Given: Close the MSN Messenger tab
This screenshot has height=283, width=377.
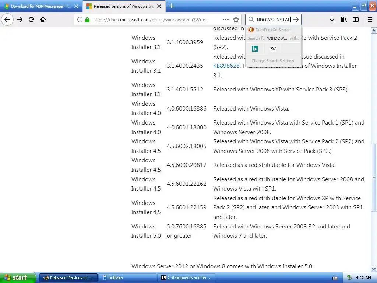Looking at the screenshot, I should 76,6.
